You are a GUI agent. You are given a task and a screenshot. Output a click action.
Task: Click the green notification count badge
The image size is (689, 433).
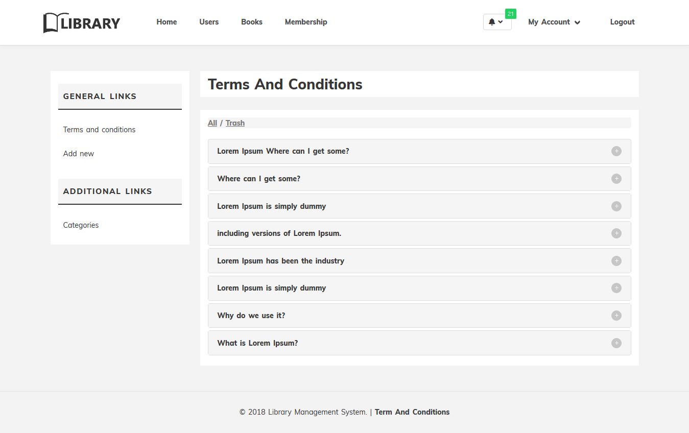[510, 14]
